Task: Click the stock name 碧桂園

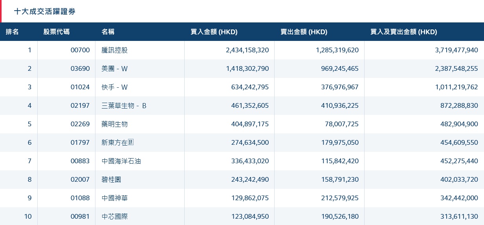Action: [x=111, y=179]
